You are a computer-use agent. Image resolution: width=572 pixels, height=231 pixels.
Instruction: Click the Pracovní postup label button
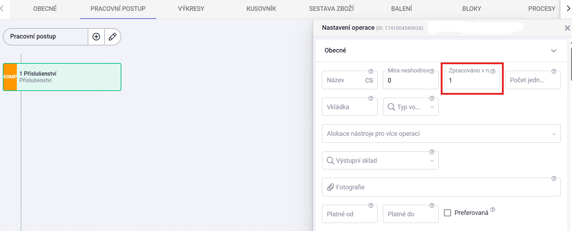[x=46, y=37]
